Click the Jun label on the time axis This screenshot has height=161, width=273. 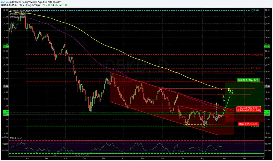163,158
